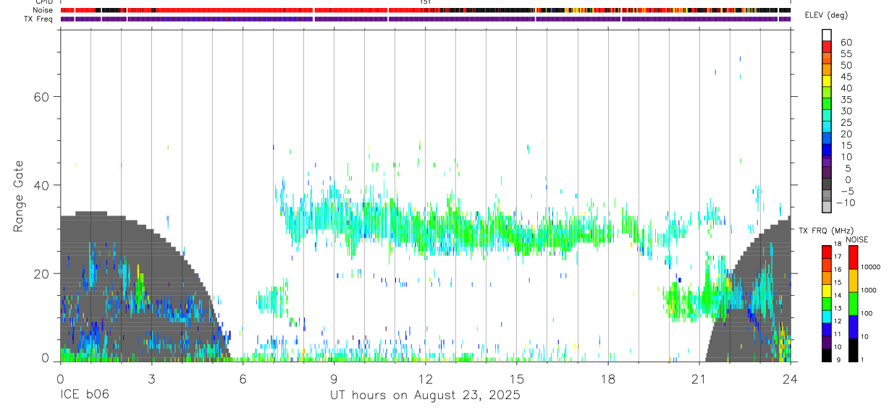Click the "14" label on the TX FRQ scale
The image size is (889, 410).
[838, 295]
